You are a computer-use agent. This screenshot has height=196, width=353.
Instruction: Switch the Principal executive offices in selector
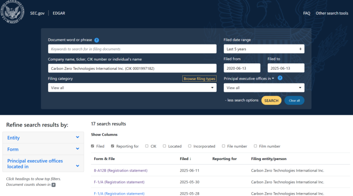[x=249, y=79]
